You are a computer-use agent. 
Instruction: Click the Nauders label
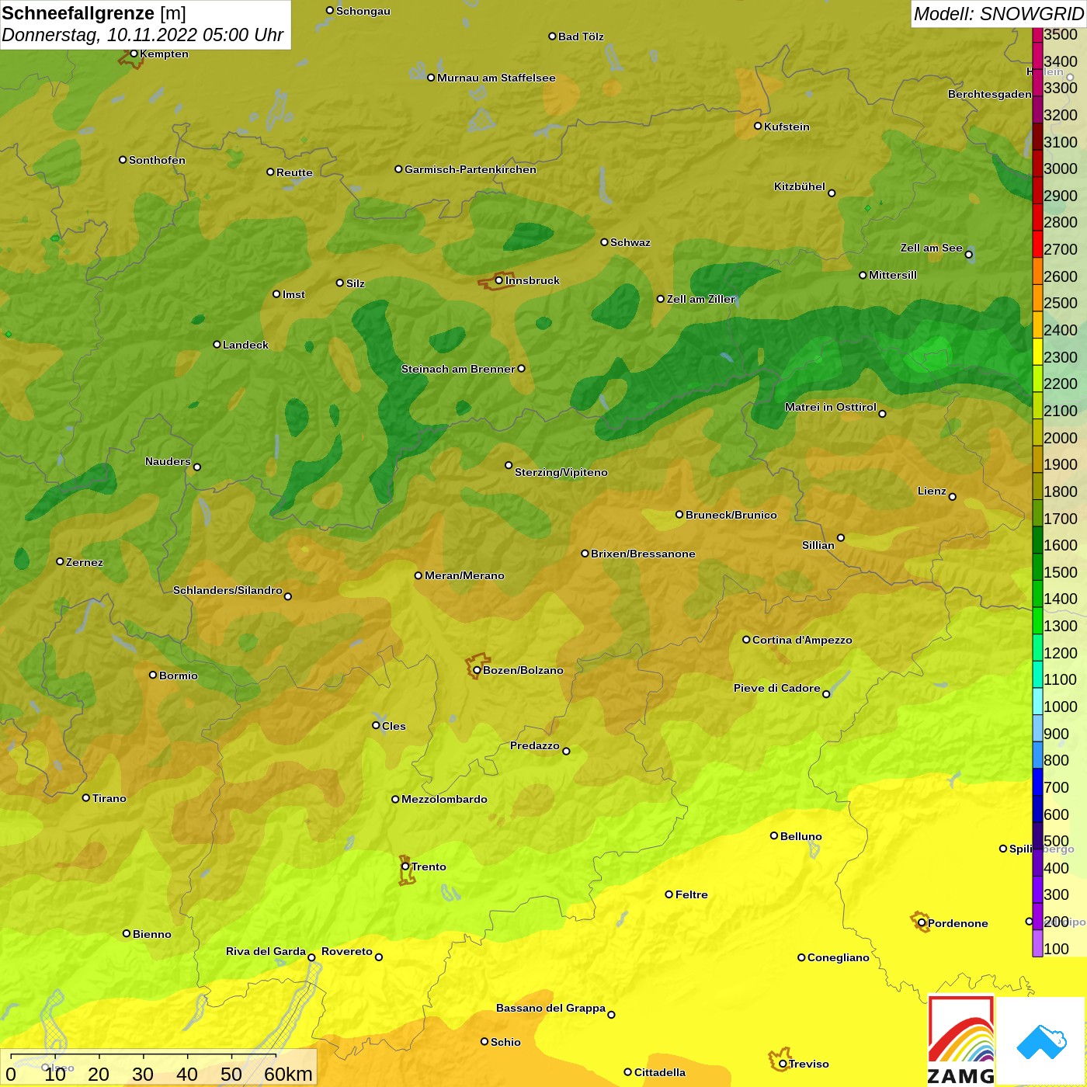(168, 461)
